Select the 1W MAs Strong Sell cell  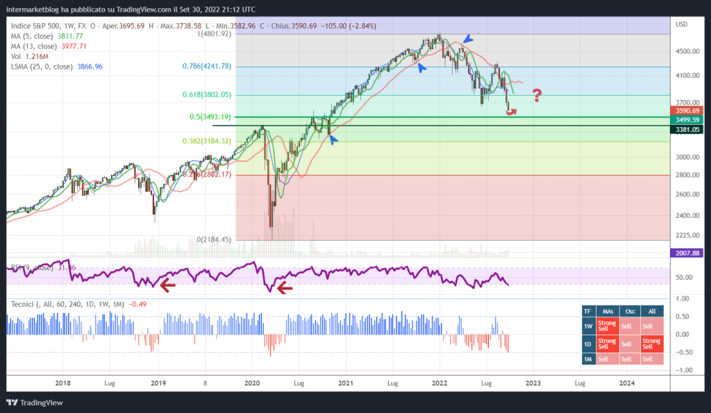coord(607,326)
